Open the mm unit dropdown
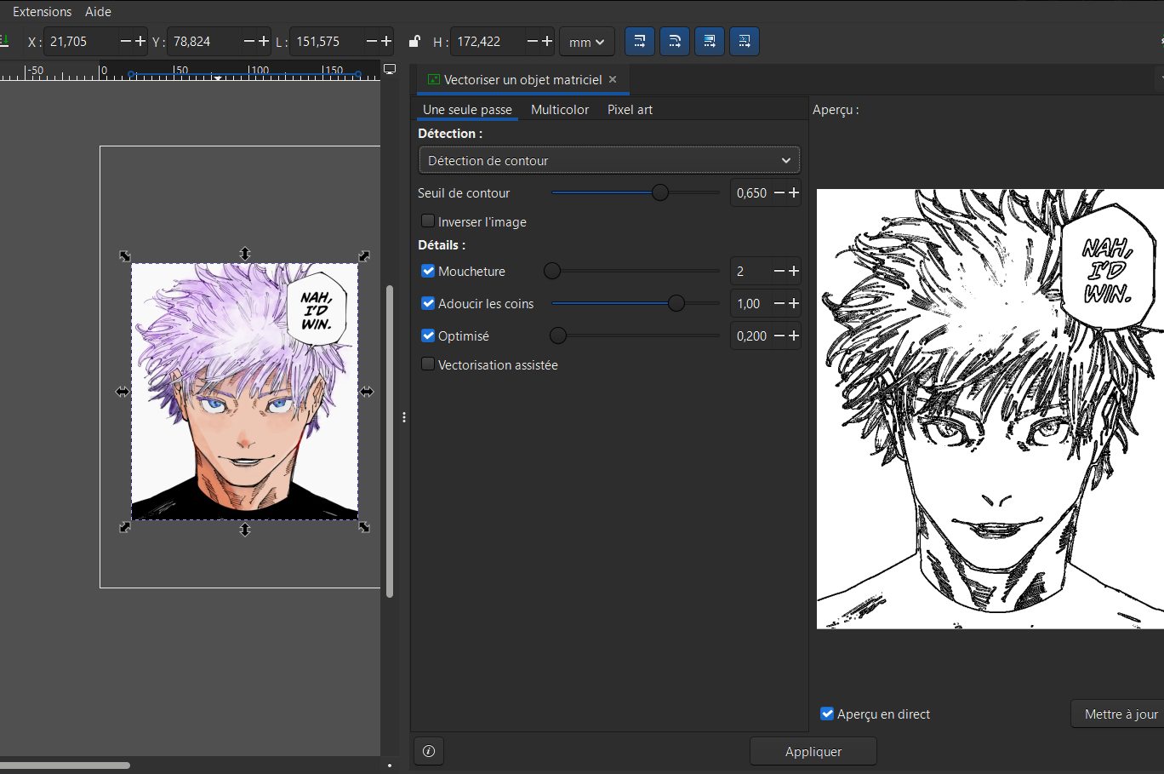The width and height of the screenshot is (1164, 774). coord(587,42)
